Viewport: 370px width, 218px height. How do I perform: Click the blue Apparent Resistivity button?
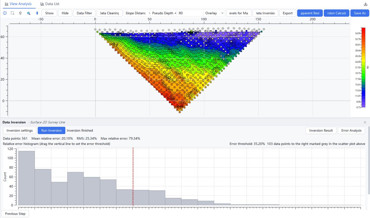[x=310, y=13]
